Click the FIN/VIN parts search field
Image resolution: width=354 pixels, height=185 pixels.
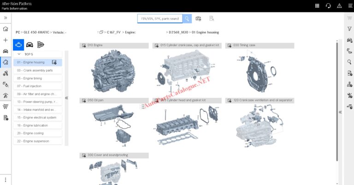(x=160, y=18)
